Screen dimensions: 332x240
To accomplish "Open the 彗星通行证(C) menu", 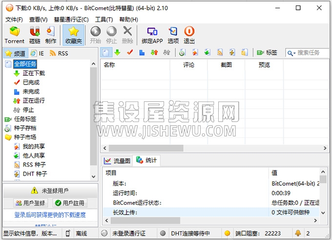I will point(71,20).
